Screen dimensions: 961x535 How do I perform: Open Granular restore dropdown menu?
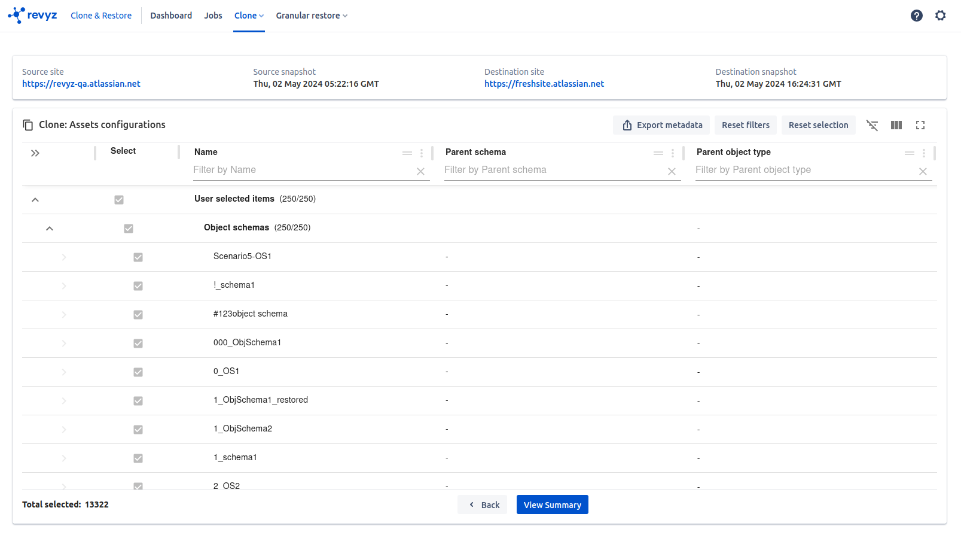[312, 16]
